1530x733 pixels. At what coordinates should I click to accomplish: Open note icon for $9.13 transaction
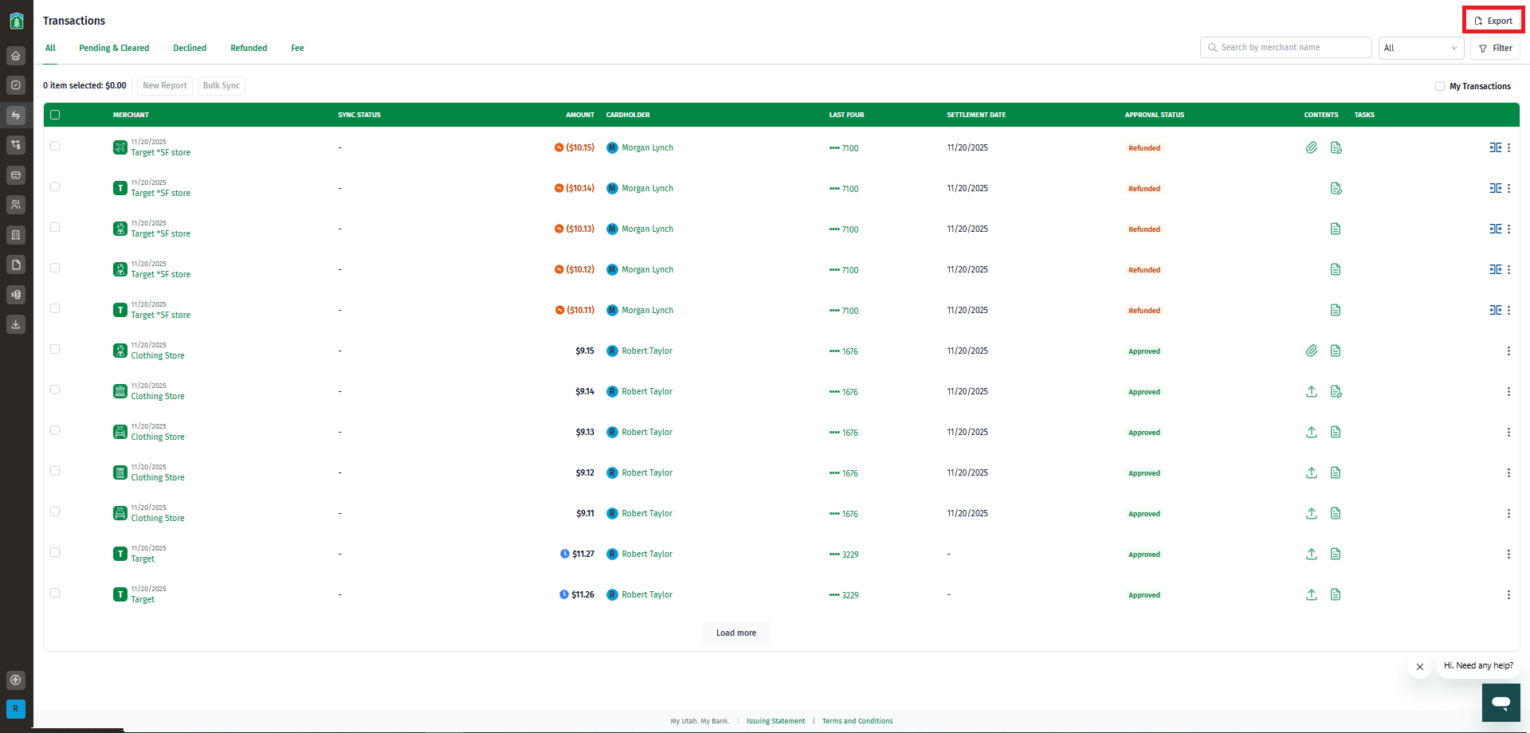1336,432
